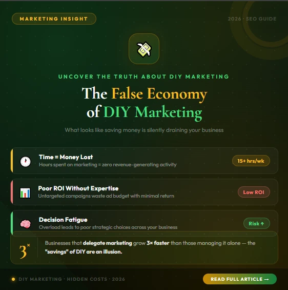
Task: Click the Low ROI red badge
Action: coord(254,192)
